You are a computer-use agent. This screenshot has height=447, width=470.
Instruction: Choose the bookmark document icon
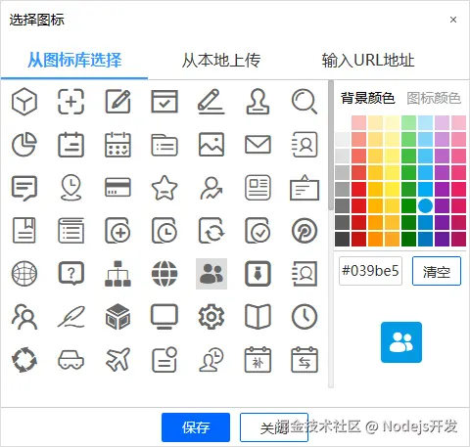coord(24,231)
